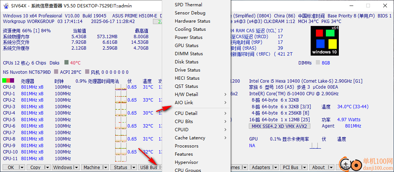
Task: Open the About button dropdown arrow
Action: point(331,167)
